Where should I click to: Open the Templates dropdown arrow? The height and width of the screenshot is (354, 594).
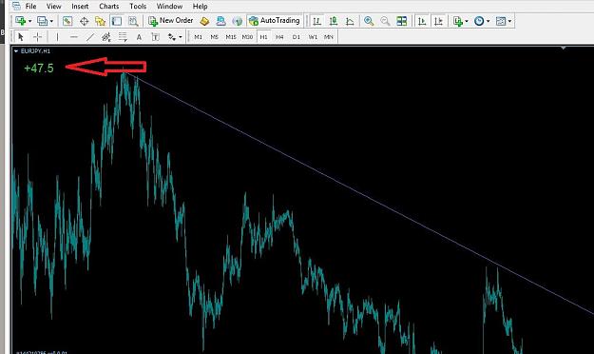pos(510,21)
